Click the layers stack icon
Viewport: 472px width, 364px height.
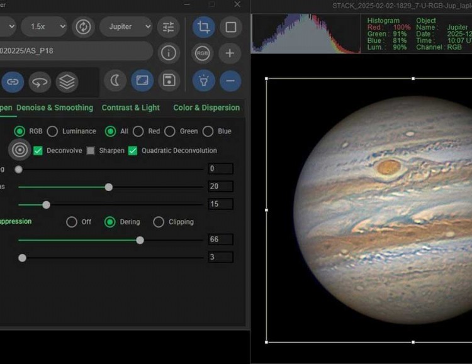click(67, 81)
